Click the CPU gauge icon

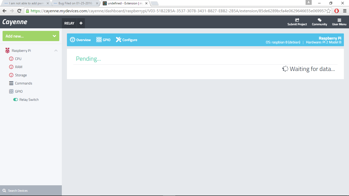11,59
